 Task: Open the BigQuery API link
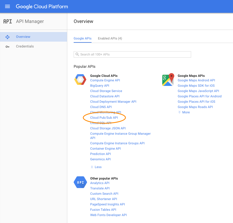100,86
